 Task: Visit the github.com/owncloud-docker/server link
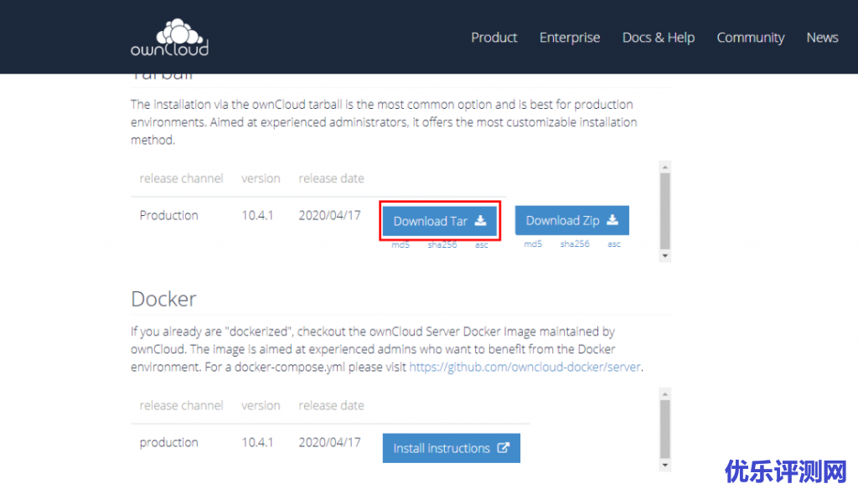coord(525,367)
